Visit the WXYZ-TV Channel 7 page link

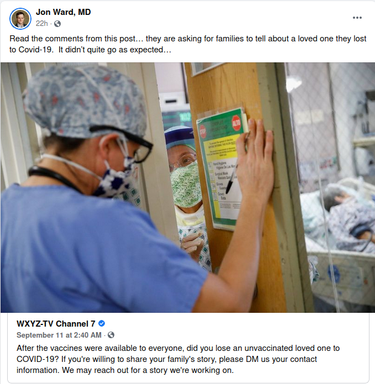pos(56,324)
